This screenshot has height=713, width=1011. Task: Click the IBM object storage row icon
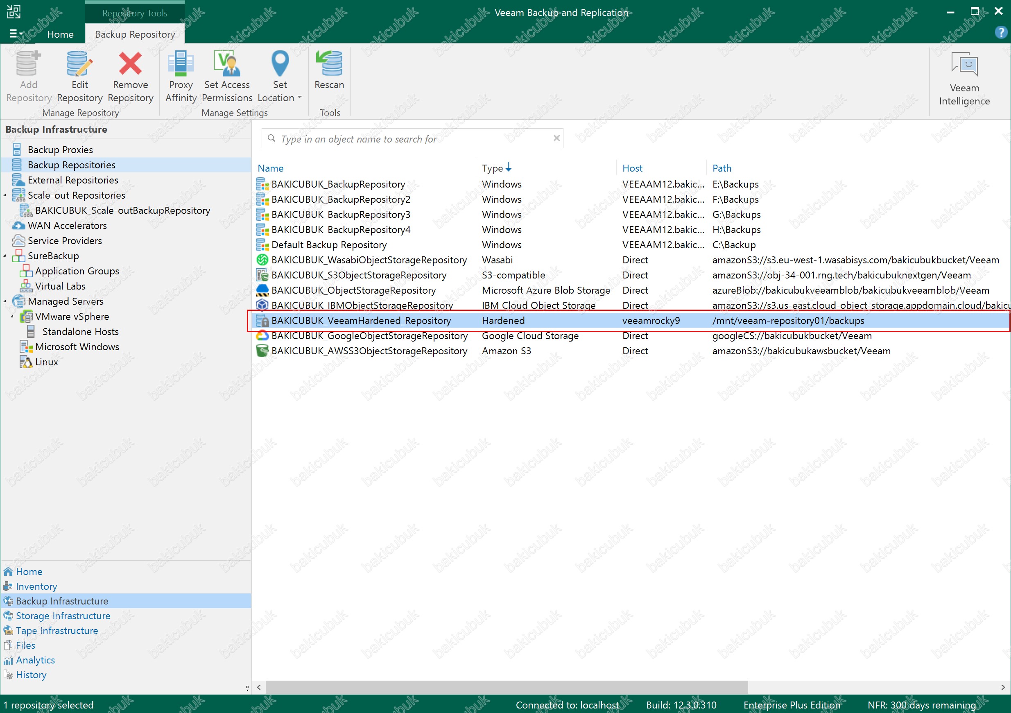262,305
